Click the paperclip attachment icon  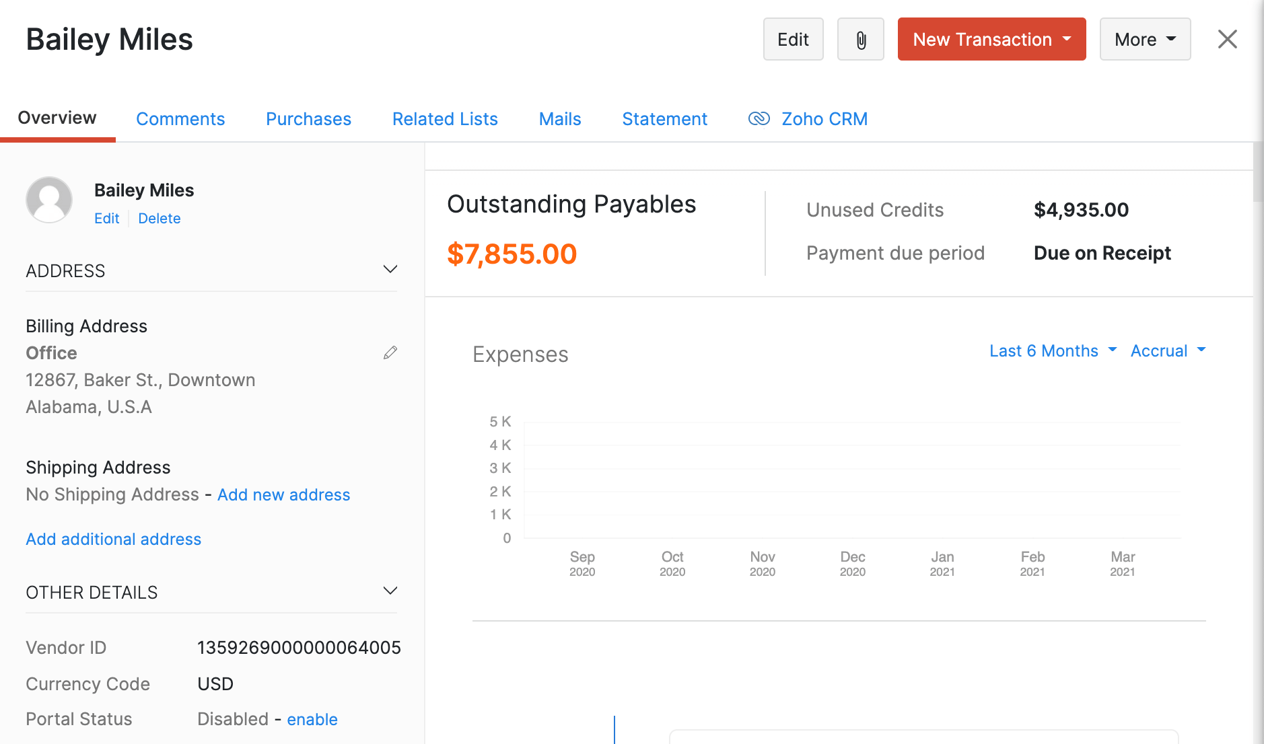click(860, 40)
